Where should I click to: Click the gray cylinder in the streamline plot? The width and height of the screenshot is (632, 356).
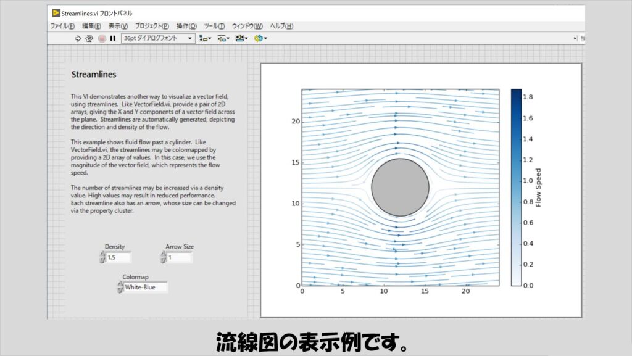click(400, 188)
